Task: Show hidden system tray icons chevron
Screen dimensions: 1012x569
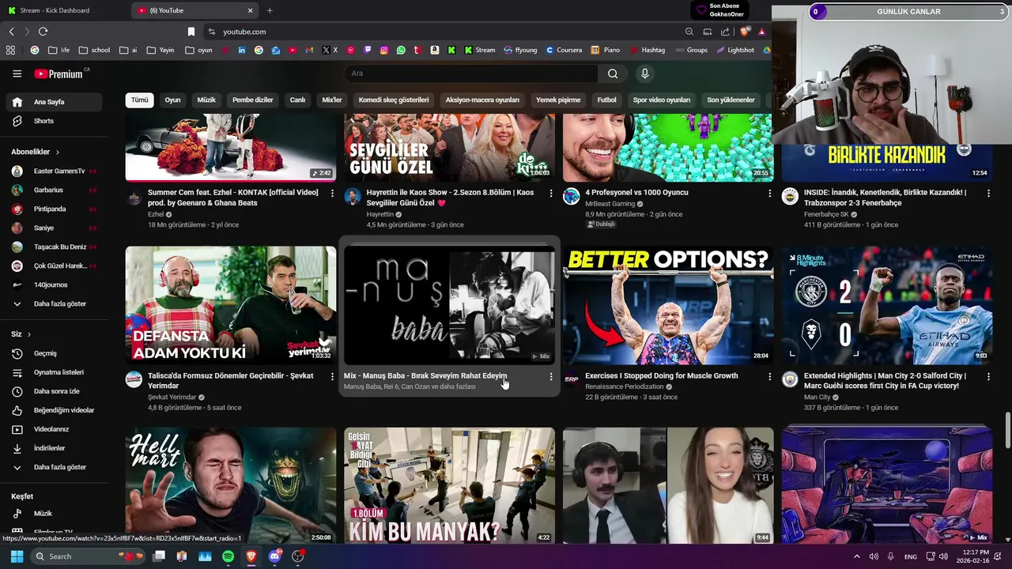Action: [856, 556]
